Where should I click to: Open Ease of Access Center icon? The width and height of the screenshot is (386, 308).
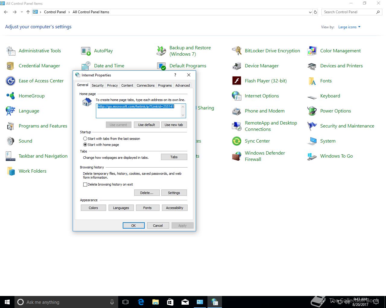[x=11, y=81]
